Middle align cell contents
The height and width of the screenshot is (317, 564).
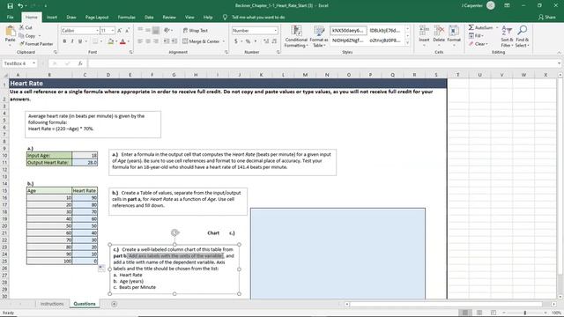click(x=148, y=30)
